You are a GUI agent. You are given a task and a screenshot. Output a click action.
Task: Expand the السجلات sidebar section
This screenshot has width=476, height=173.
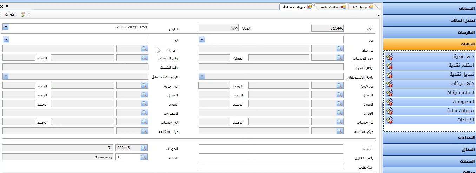click(x=429, y=161)
